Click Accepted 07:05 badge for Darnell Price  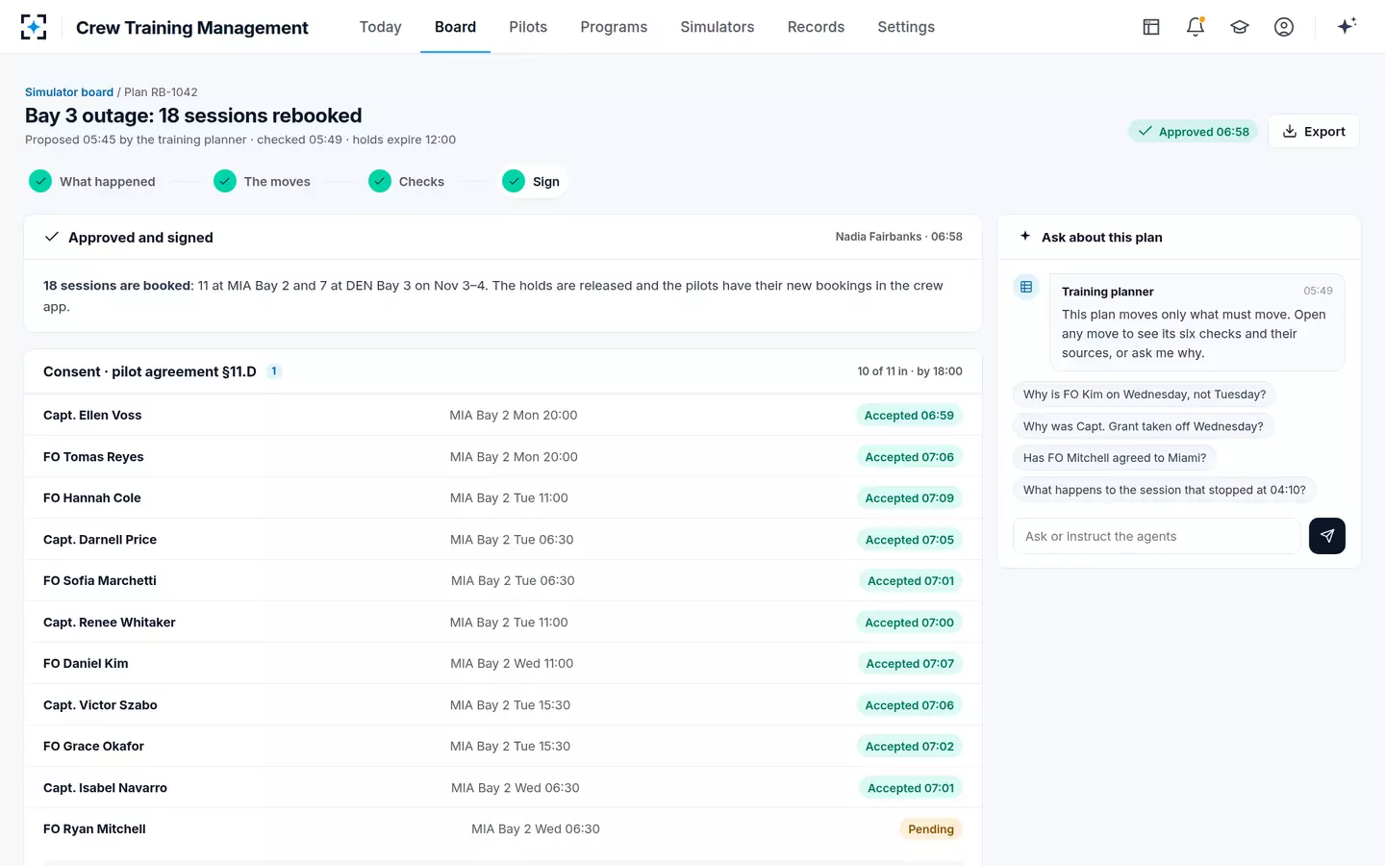909,540
